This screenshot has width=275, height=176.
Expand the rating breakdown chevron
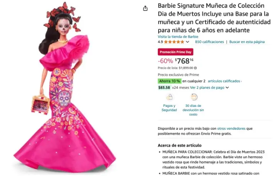click(x=188, y=42)
